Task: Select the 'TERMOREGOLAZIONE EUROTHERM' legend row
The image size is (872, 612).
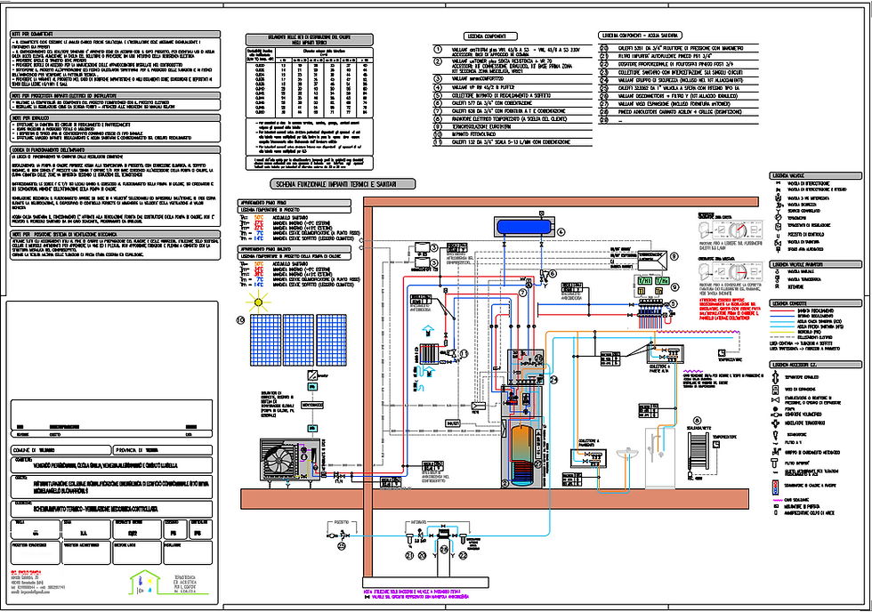Action: [513, 126]
